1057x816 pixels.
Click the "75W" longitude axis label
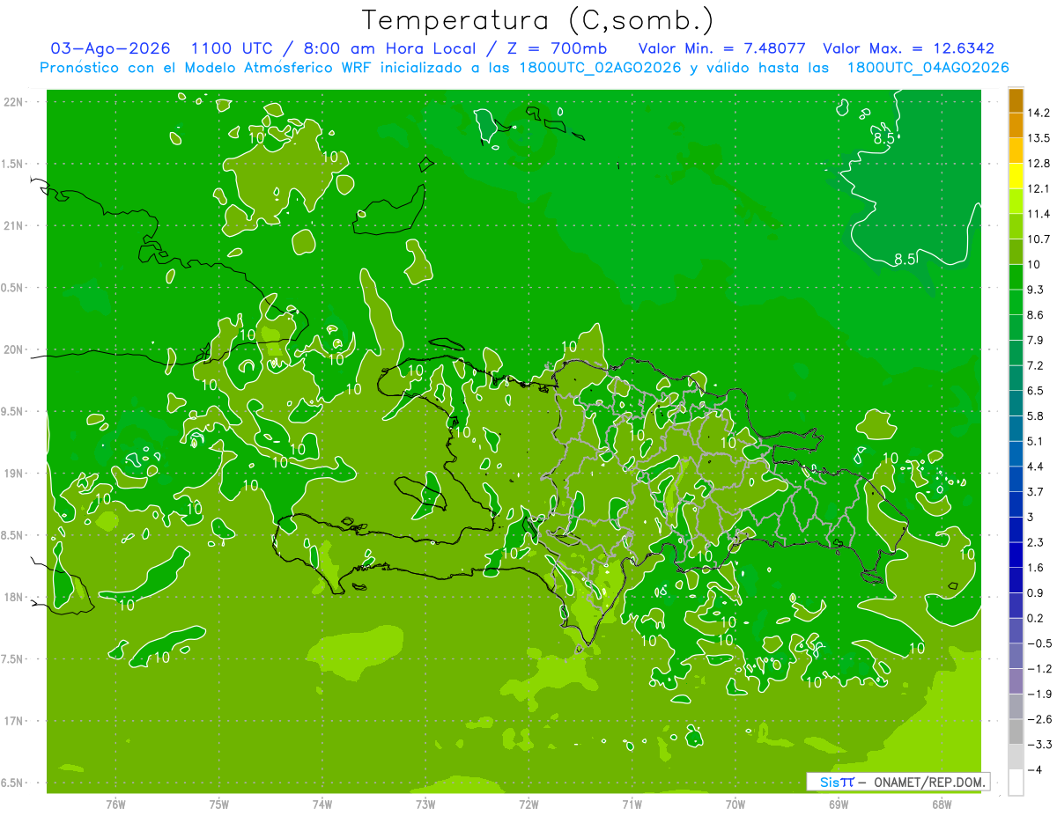(219, 805)
